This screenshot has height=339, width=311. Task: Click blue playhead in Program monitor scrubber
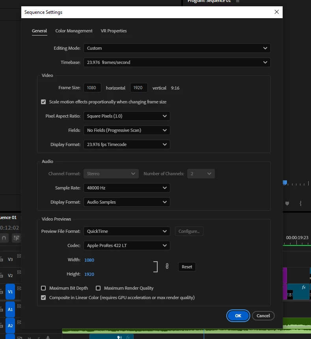285,183
